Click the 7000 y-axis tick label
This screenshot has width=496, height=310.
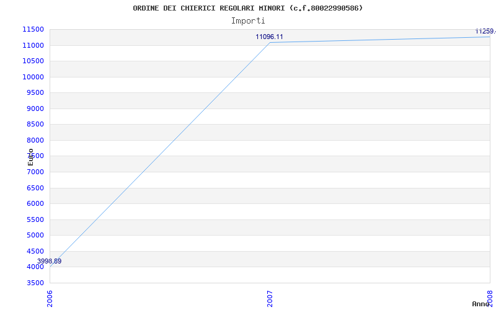point(35,172)
